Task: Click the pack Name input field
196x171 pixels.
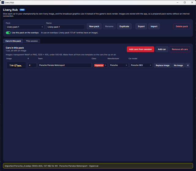Action: pyautogui.click(x=66, y=27)
